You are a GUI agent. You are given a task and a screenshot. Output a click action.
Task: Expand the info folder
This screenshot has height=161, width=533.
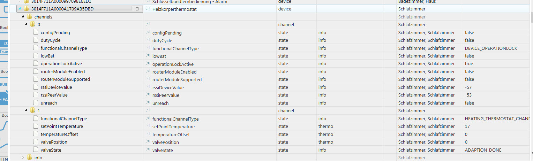point(23,158)
